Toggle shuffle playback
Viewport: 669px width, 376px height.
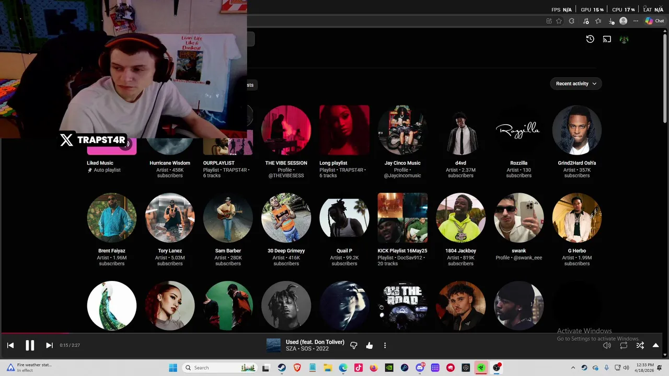[640, 345]
